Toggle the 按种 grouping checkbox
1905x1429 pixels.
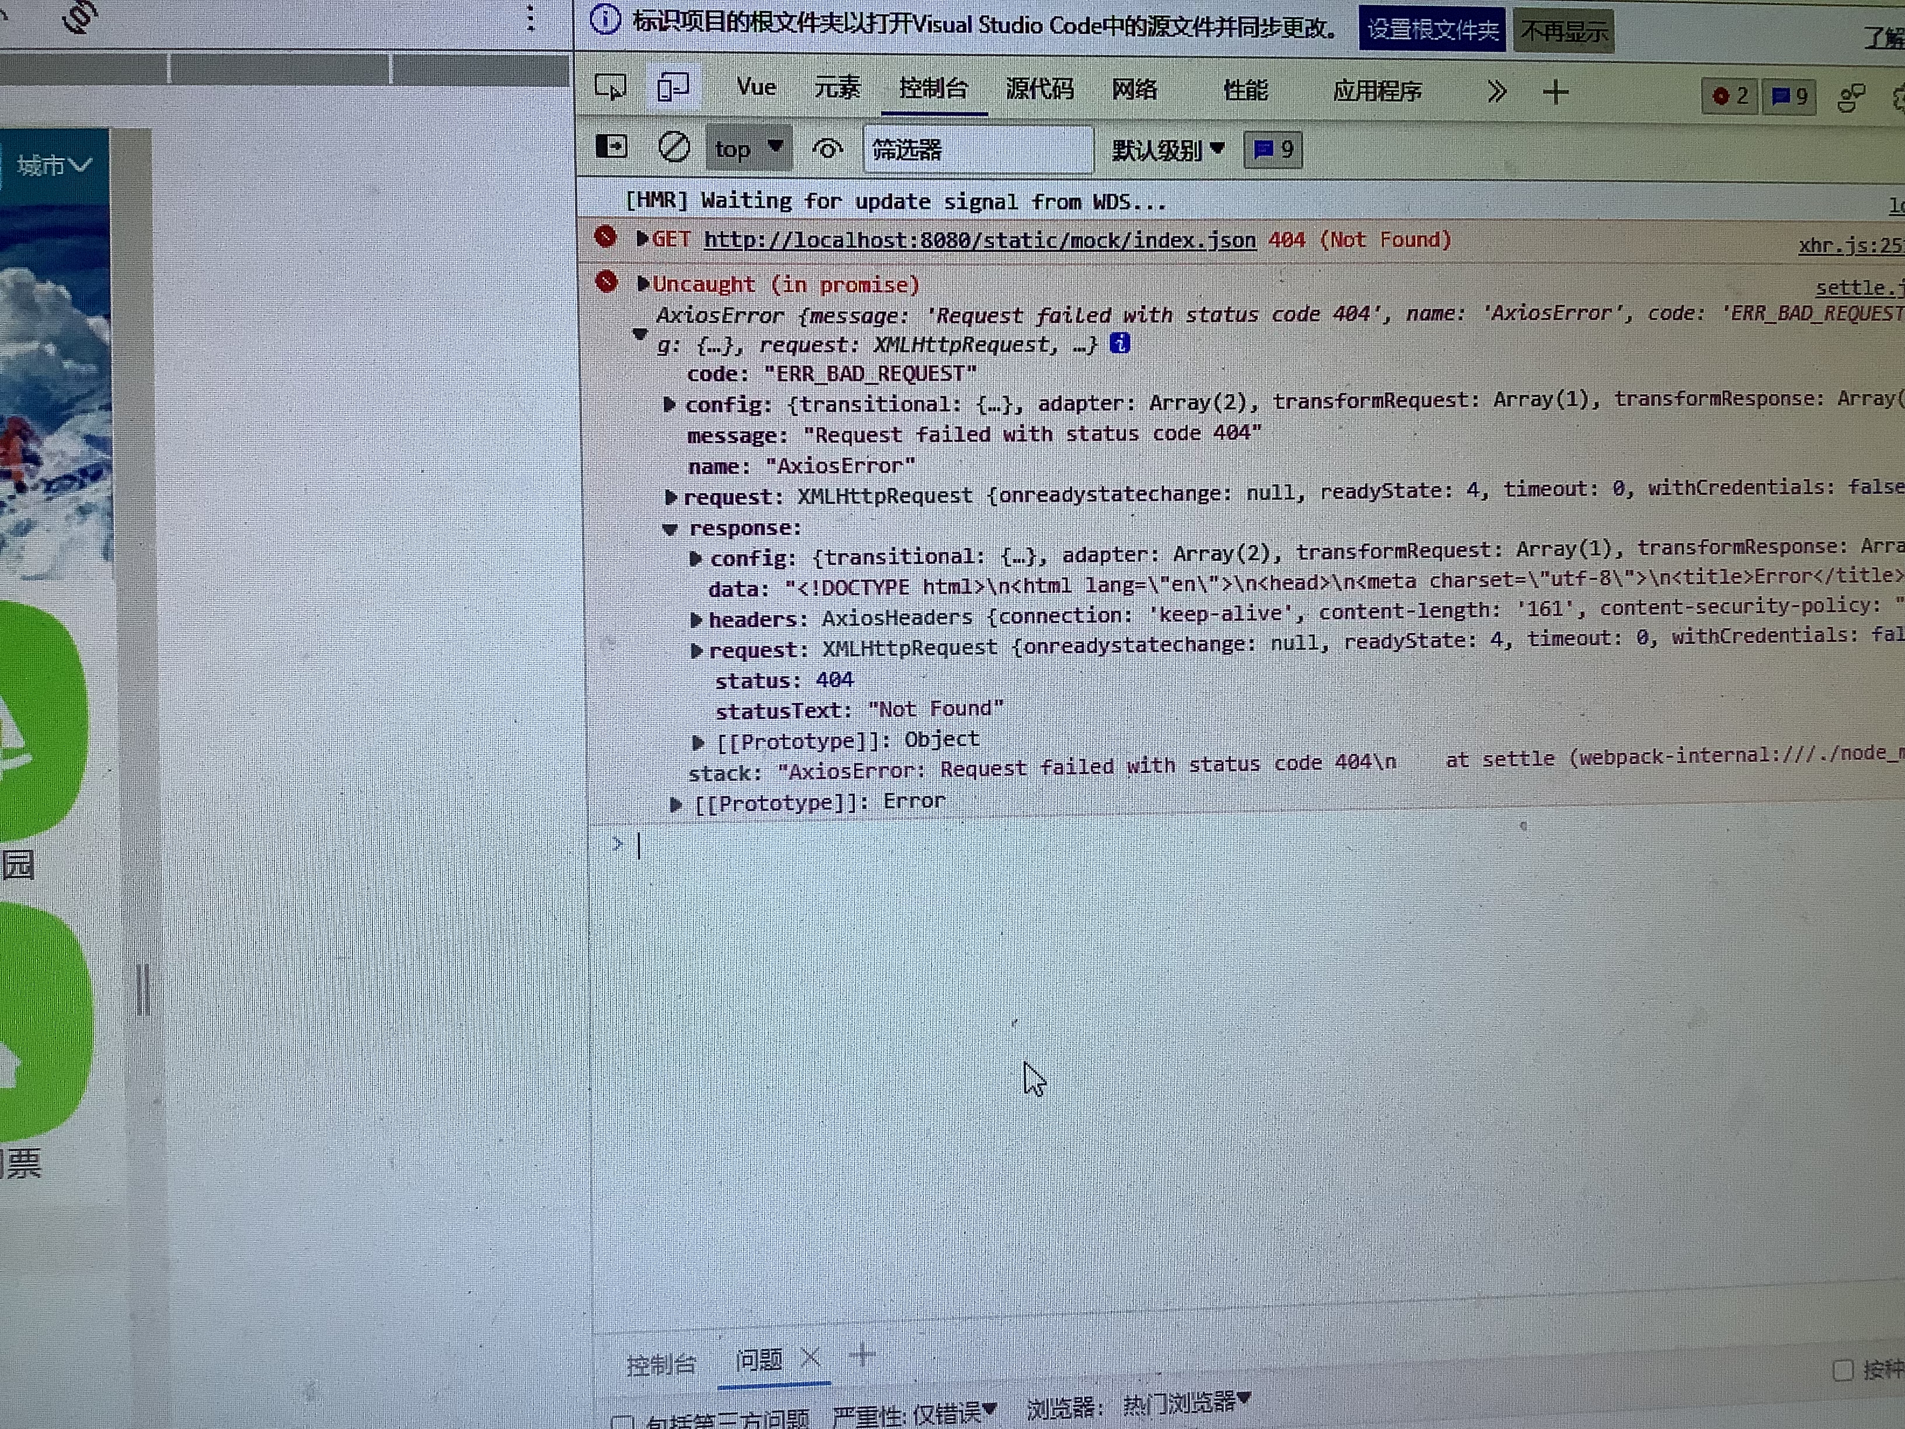pos(1843,1371)
